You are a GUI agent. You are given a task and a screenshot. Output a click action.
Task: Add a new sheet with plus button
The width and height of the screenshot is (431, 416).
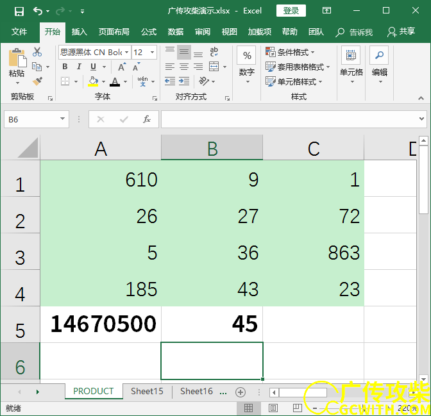(x=241, y=392)
